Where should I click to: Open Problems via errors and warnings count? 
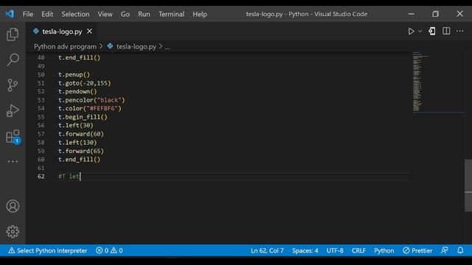(x=109, y=250)
